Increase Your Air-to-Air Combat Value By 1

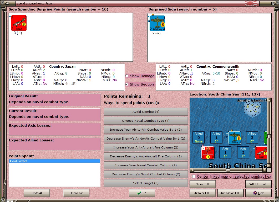(x=146, y=130)
